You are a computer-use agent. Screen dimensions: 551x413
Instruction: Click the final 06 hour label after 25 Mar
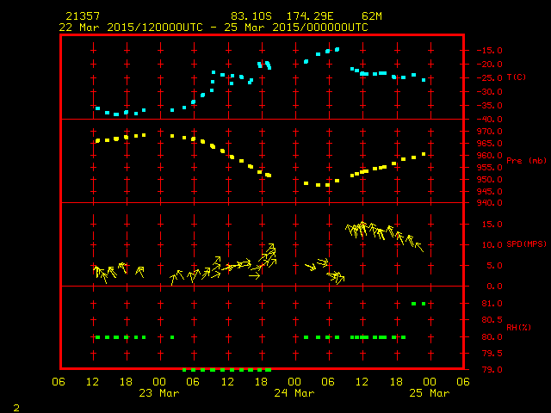pos(463,381)
